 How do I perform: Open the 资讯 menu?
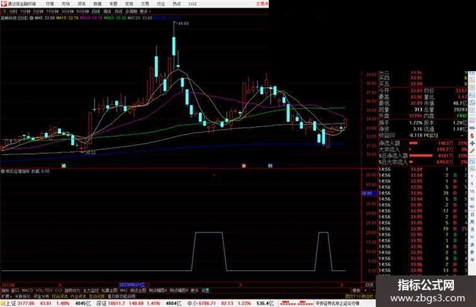click(x=82, y=4)
